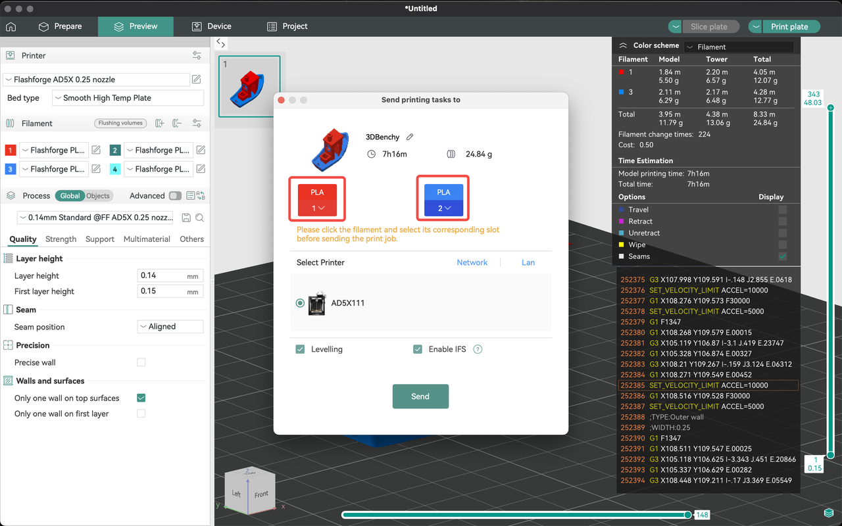Click the horizontal move slider handle
Image resolution: width=842 pixels, height=526 pixels.
coord(688,515)
